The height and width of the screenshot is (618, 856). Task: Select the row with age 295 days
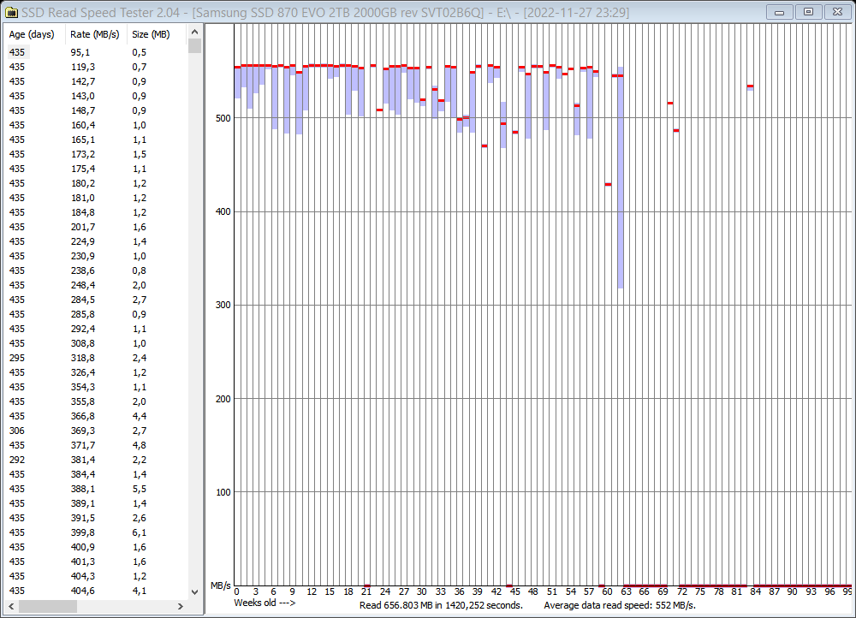(86, 358)
